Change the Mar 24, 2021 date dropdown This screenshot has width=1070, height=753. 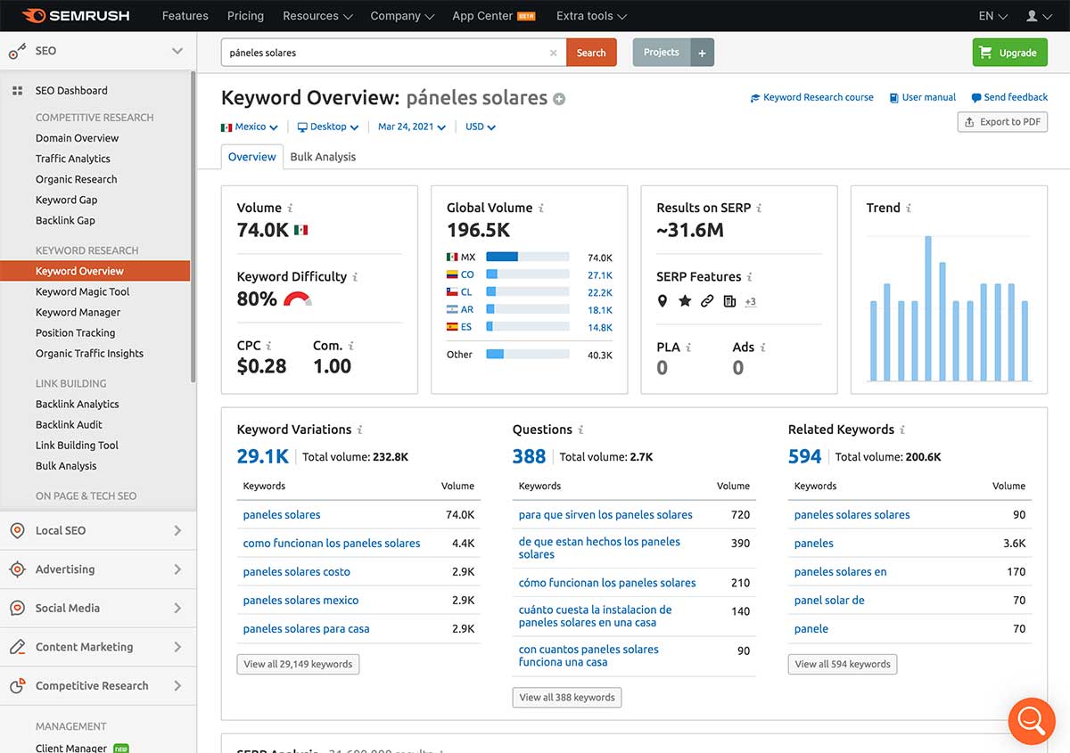coord(412,127)
